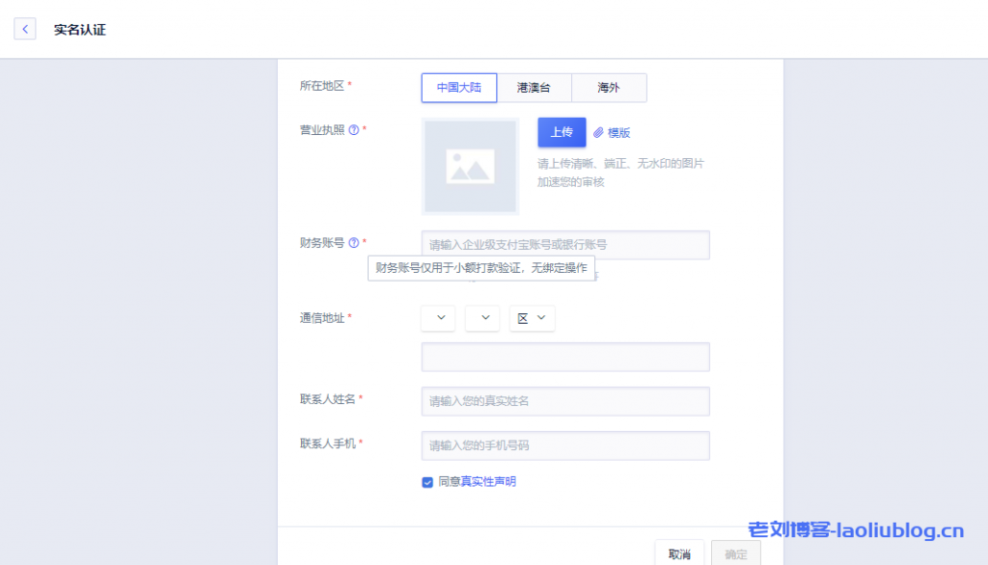The height and width of the screenshot is (565, 988).
Task: Click the 联系人姓名 real name field
Action: (x=565, y=401)
